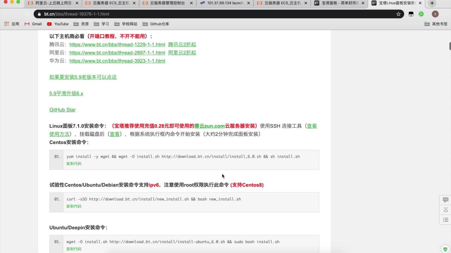
Task: Copy the Centos yum install command code
Action: click(x=74, y=164)
